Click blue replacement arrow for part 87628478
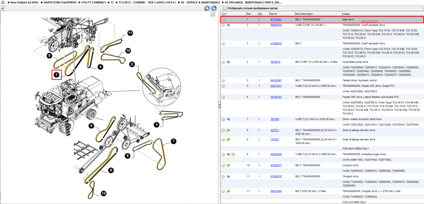The width and height of the screenshot is (424, 204). coord(228,176)
